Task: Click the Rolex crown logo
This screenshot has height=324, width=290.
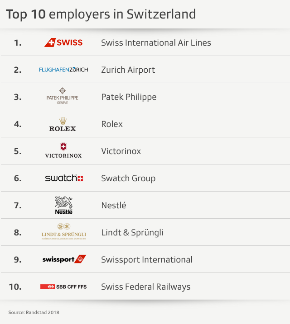Action: pos(63,124)
